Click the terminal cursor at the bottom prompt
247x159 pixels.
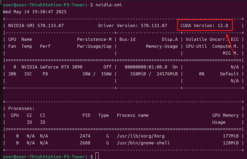pyautogui.click(x=97, y=156)
